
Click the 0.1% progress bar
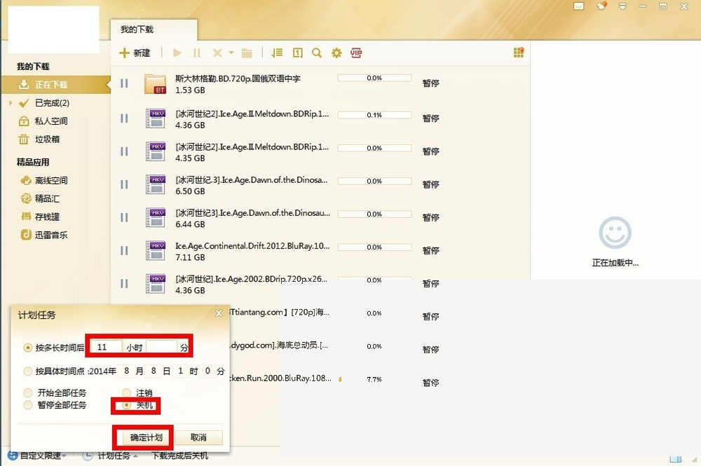click(374, 115)
